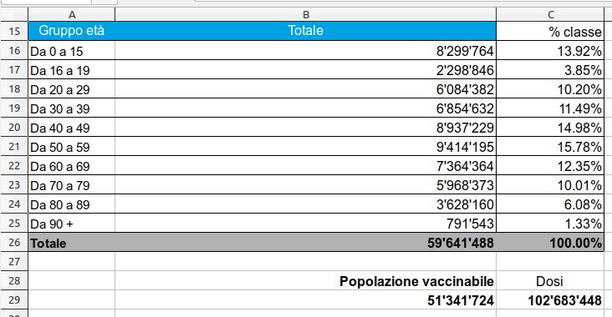
Task: Select the 'Da 0 a 15' cell
Action: coord(71,51)
